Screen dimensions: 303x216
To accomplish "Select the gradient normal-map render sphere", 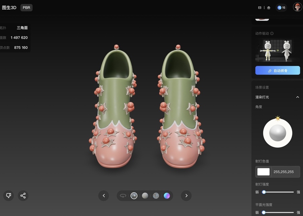I will [167, 195].
